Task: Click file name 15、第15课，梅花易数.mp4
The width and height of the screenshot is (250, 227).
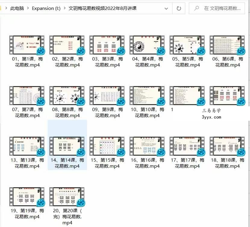Action: [x=107, y=163]
